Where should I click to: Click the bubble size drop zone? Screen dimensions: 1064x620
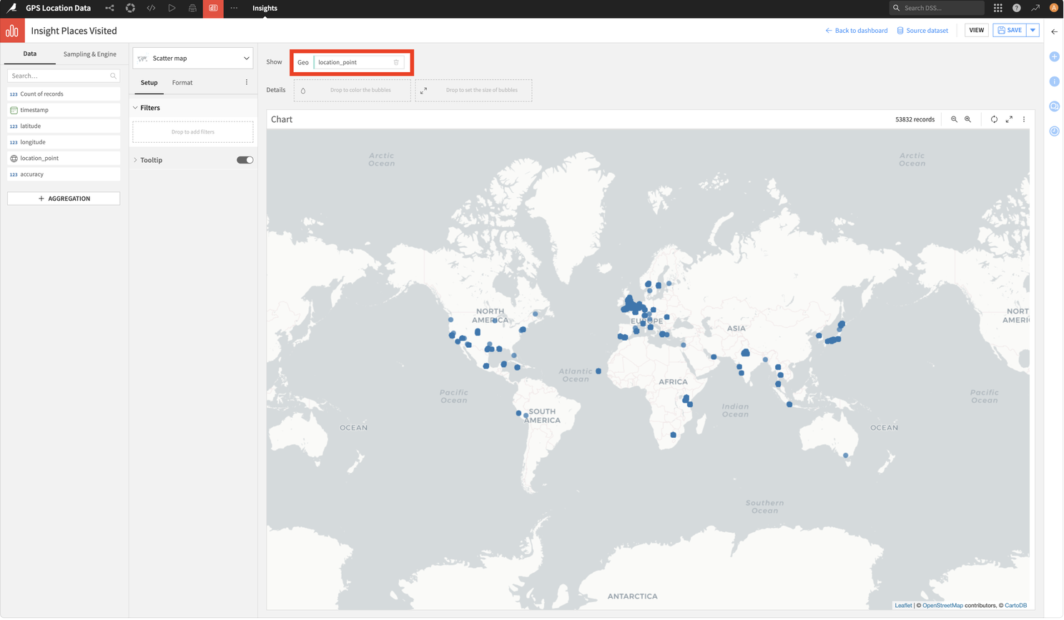473,90
